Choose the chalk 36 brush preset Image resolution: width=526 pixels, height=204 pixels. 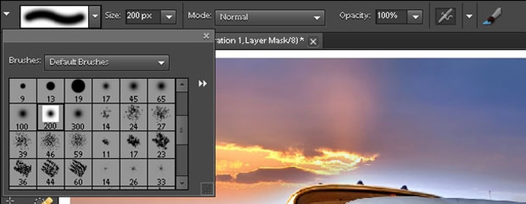point(22,172)
